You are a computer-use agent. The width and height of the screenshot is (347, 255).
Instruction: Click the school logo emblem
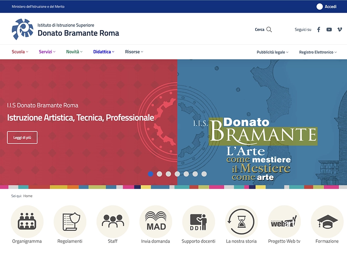point(23,29)
